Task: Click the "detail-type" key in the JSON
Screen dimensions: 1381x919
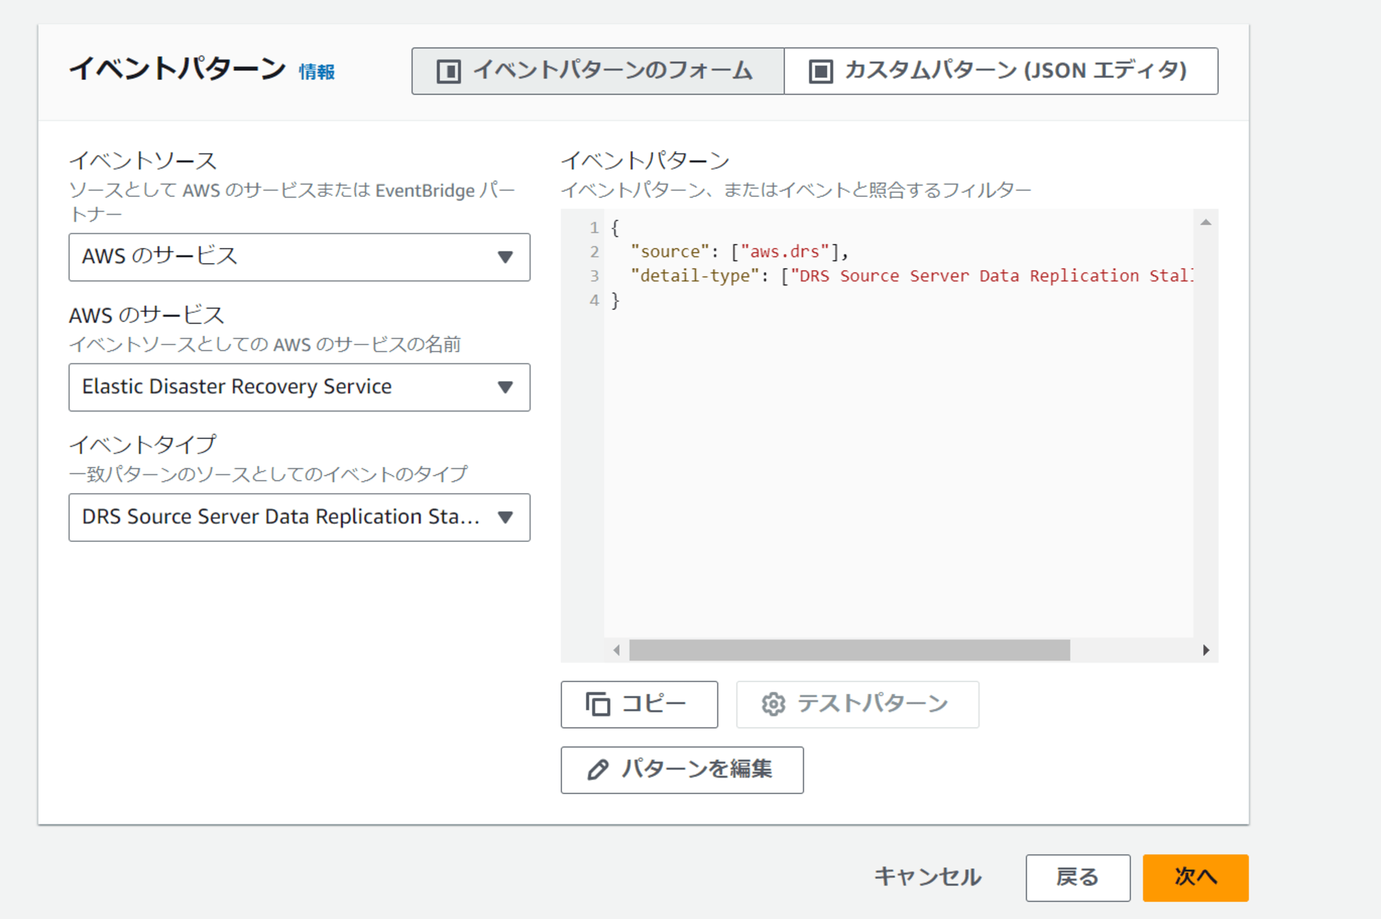Action: (x=695, y=275)
